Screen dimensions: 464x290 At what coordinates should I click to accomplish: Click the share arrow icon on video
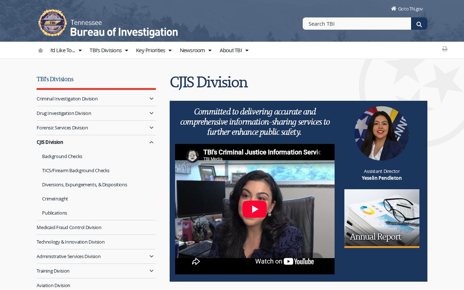pos(196,261)
